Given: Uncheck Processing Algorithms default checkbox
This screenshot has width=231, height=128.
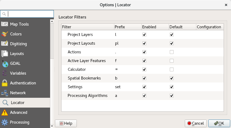Looking at the screenshot, I should click(172, 96).
